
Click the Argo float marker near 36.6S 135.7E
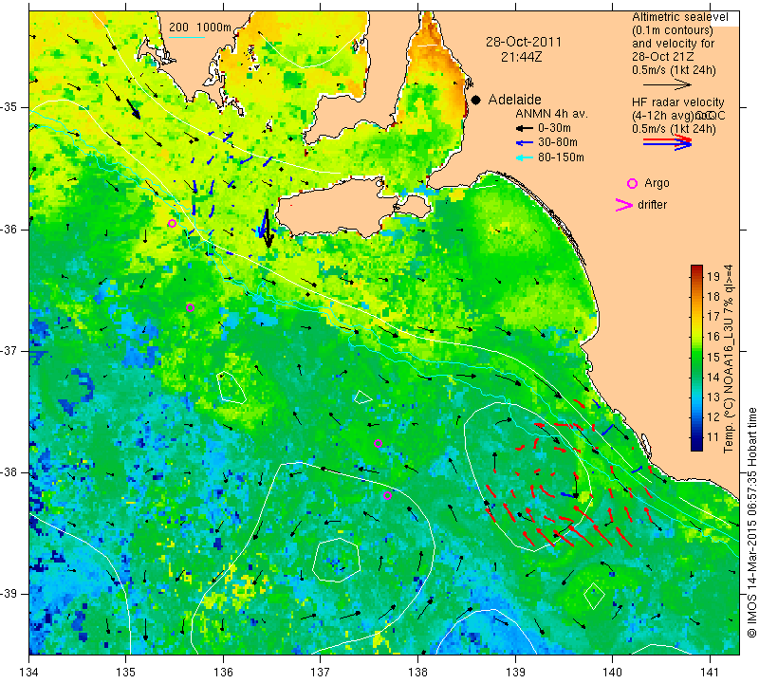[191, 308]
